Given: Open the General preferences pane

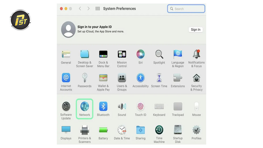Looking at the screenshot, I should point(66,57).
